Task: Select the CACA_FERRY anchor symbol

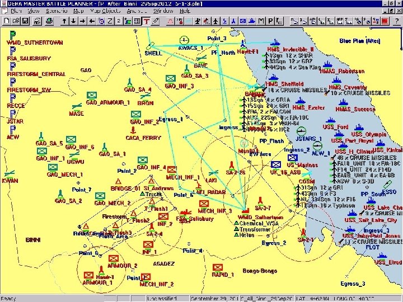Action: [x=133, y=130]
